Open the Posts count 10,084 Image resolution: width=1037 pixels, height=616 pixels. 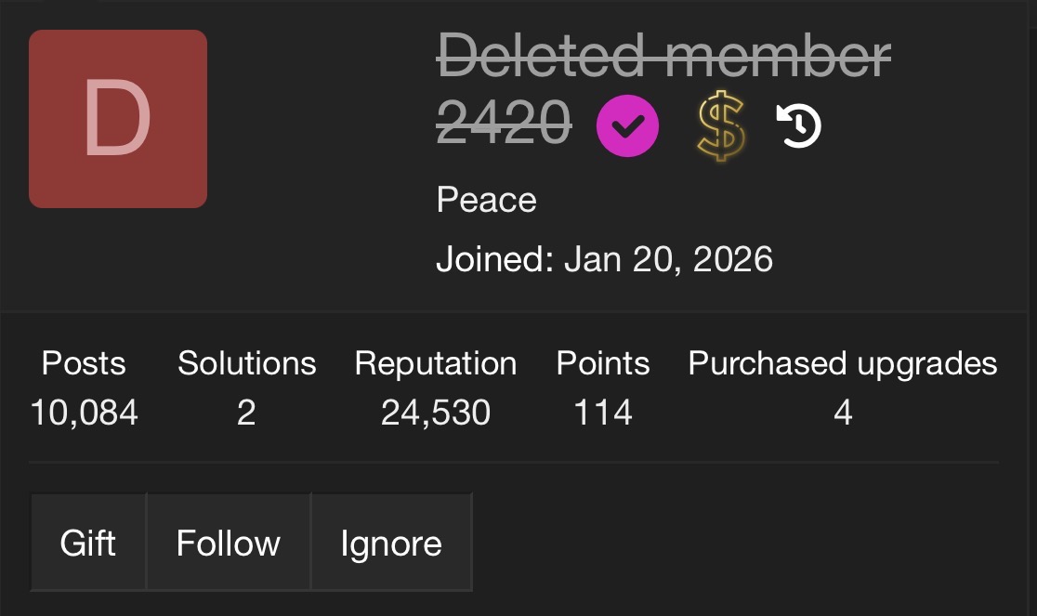coord(84,413)
